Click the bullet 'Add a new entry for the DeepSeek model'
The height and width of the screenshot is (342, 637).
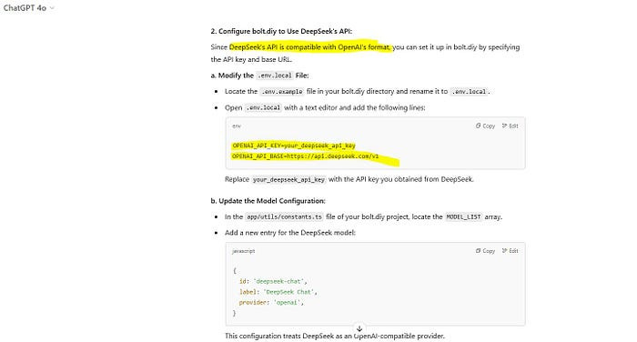click(x=290, y=233)
